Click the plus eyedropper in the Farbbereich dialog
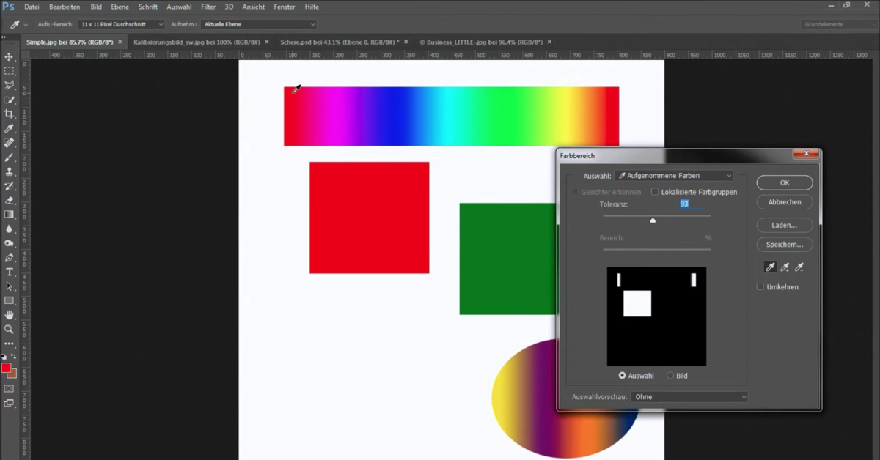 coord(785,267)
